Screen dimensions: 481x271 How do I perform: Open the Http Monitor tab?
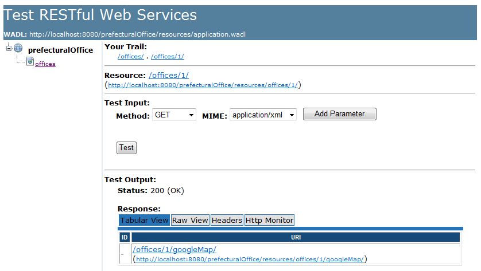click(x=269, y=220)
